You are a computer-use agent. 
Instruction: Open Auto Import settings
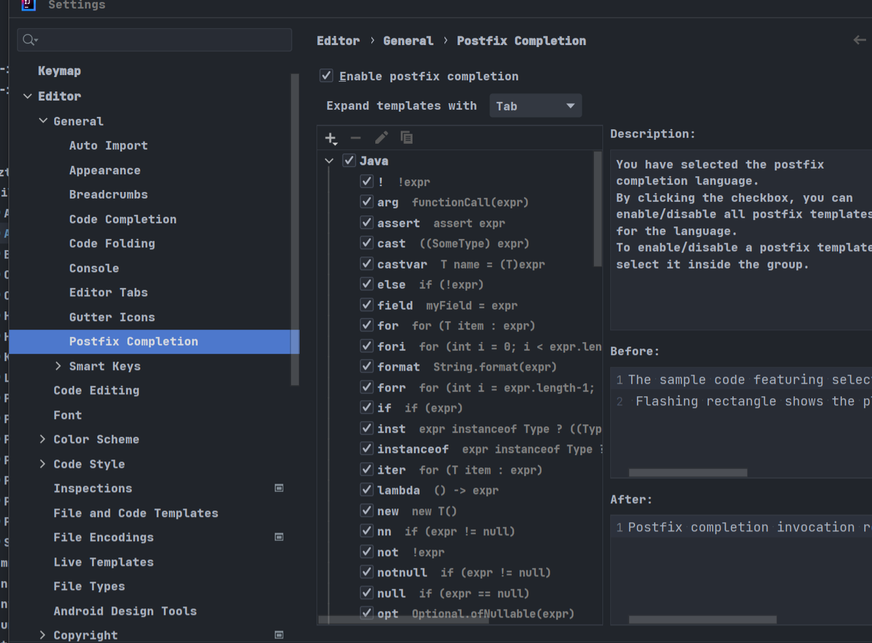108,146
